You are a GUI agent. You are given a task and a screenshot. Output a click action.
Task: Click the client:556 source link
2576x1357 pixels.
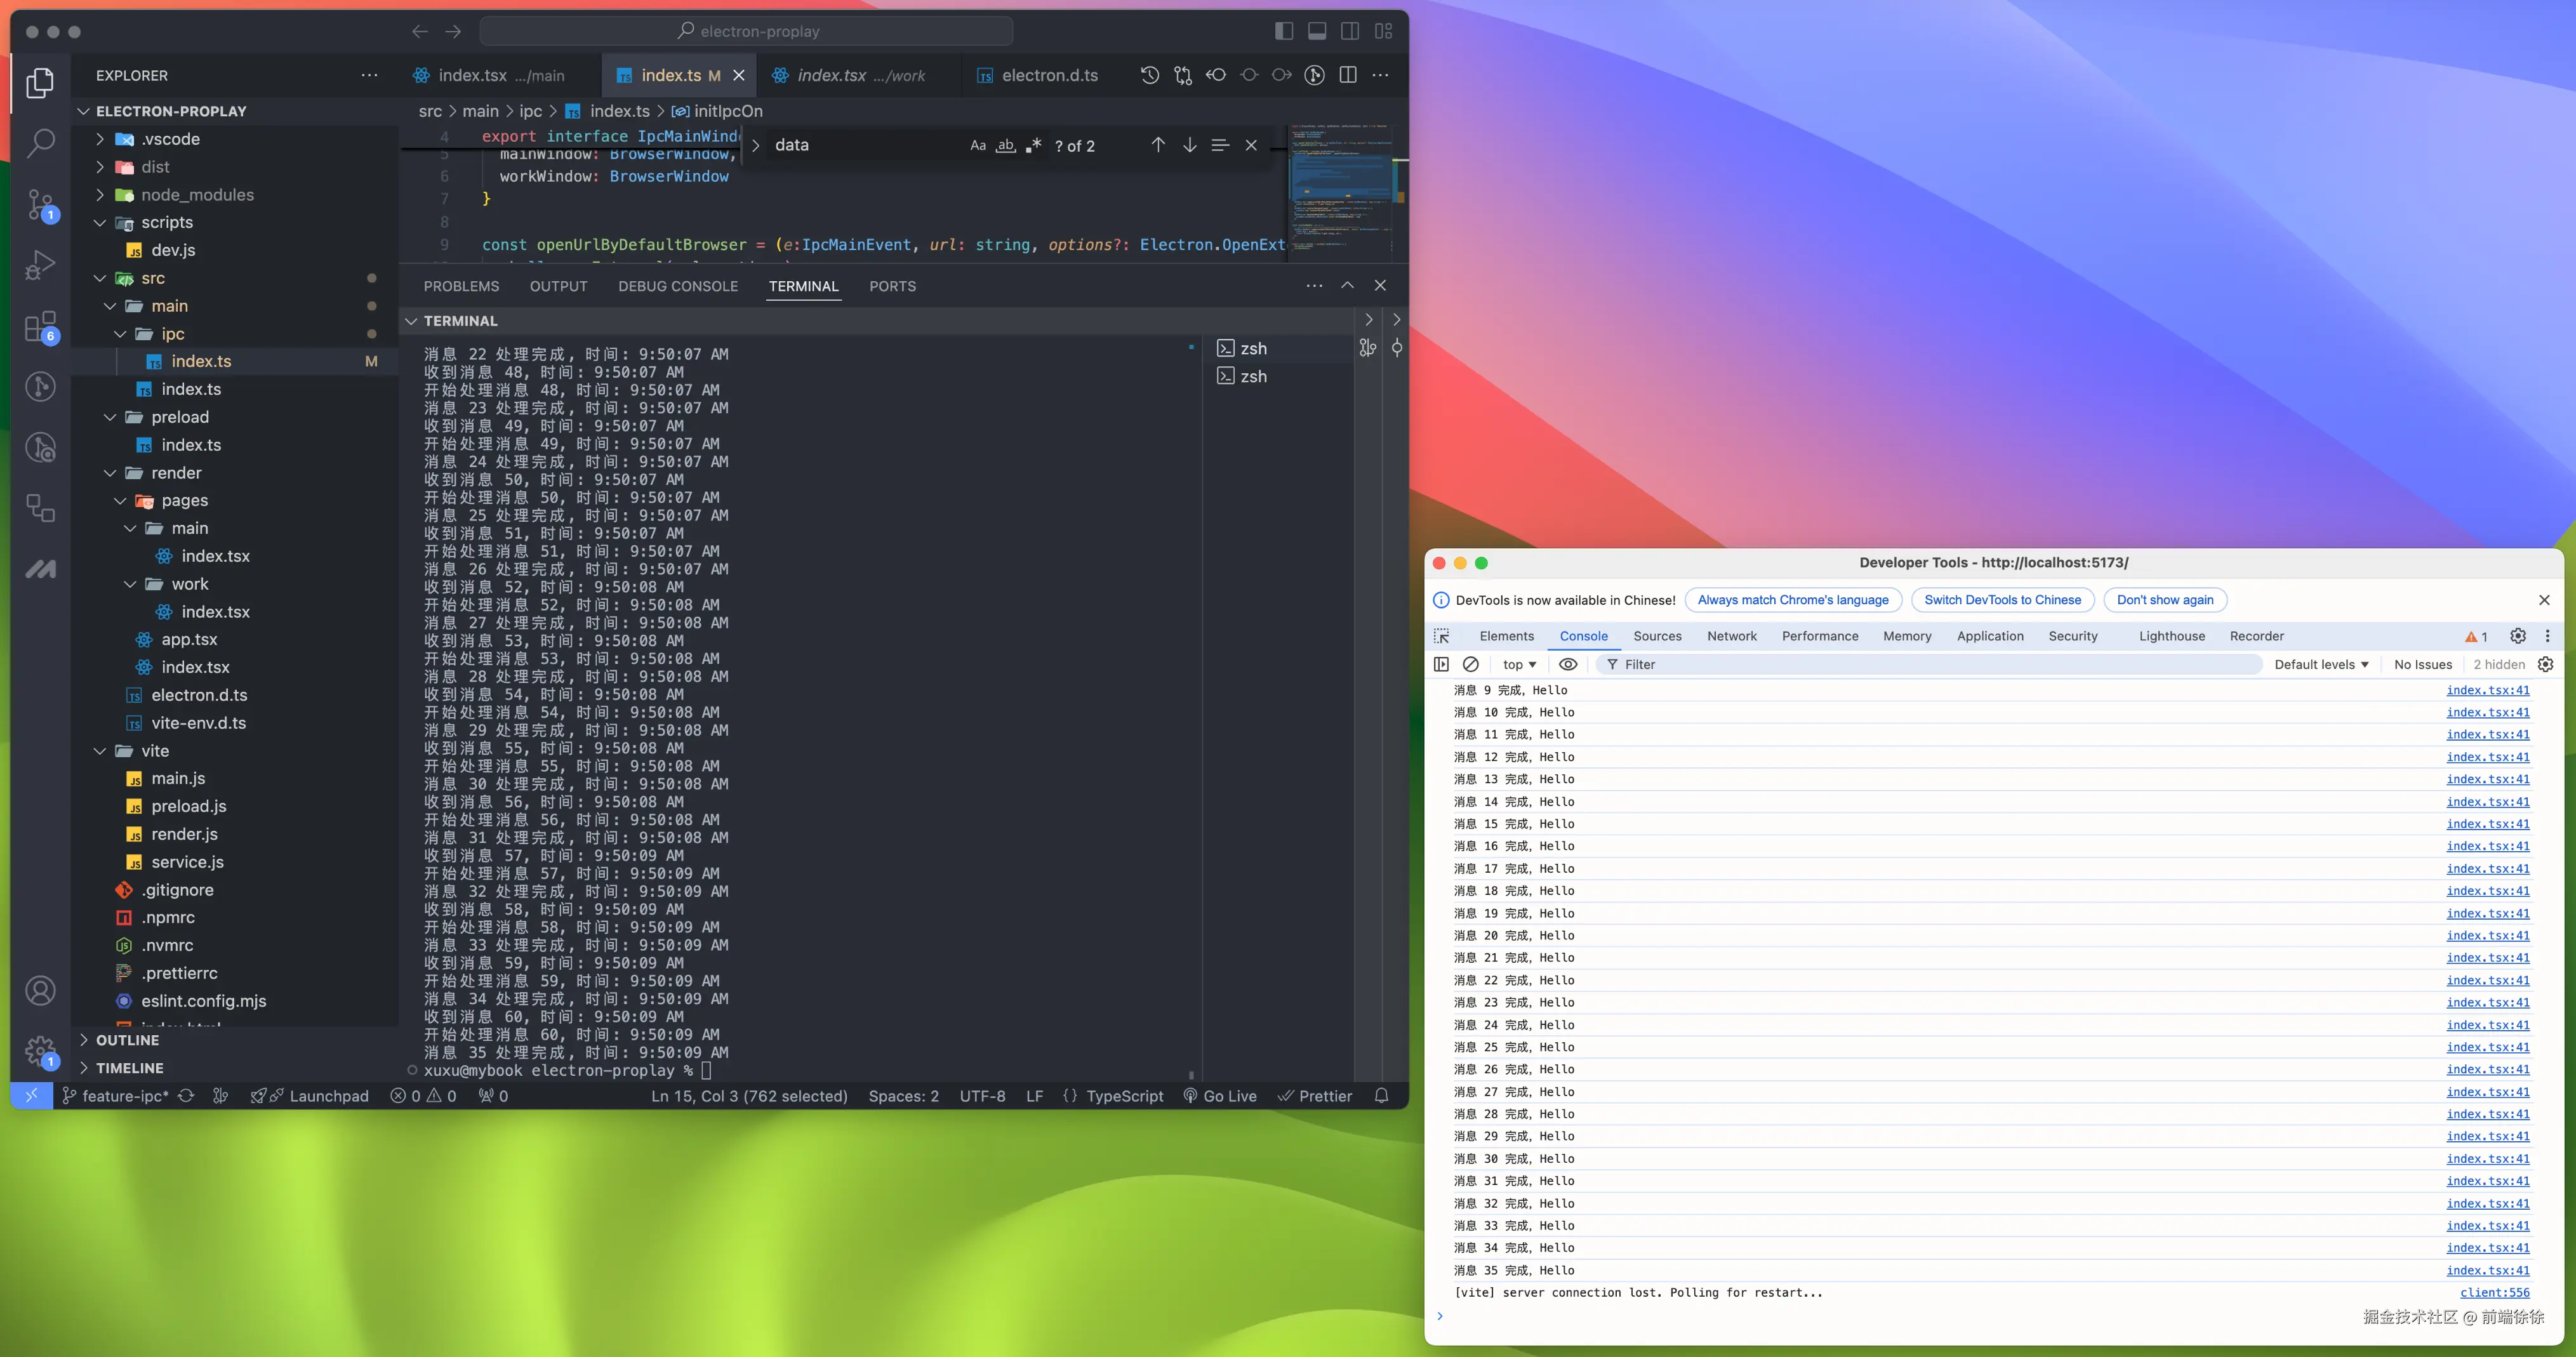[x=2494, y=1292]
